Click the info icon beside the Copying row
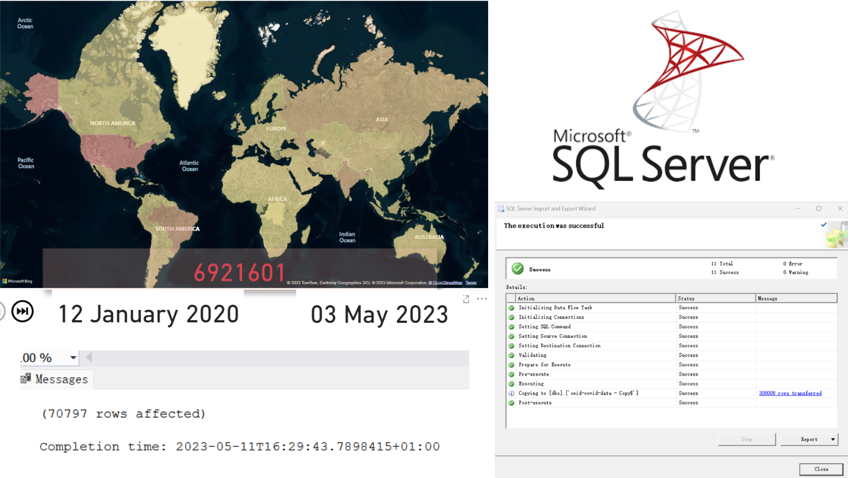Viewport: 848px width, 478px height. coord(511,394)
